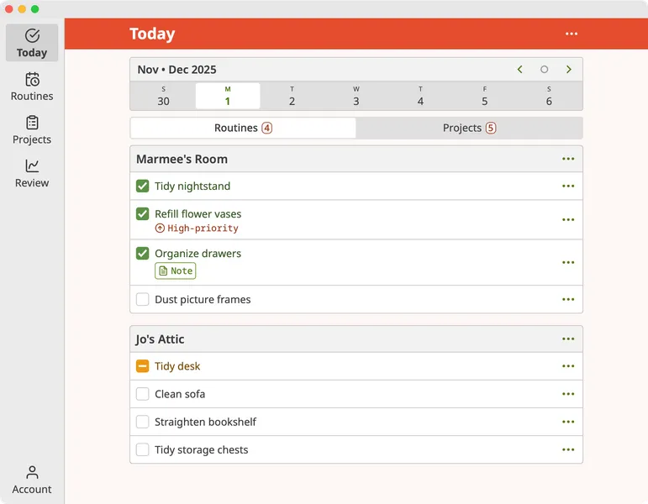
Task: Open the Note on Organize drawers
Action: point(176,271)
